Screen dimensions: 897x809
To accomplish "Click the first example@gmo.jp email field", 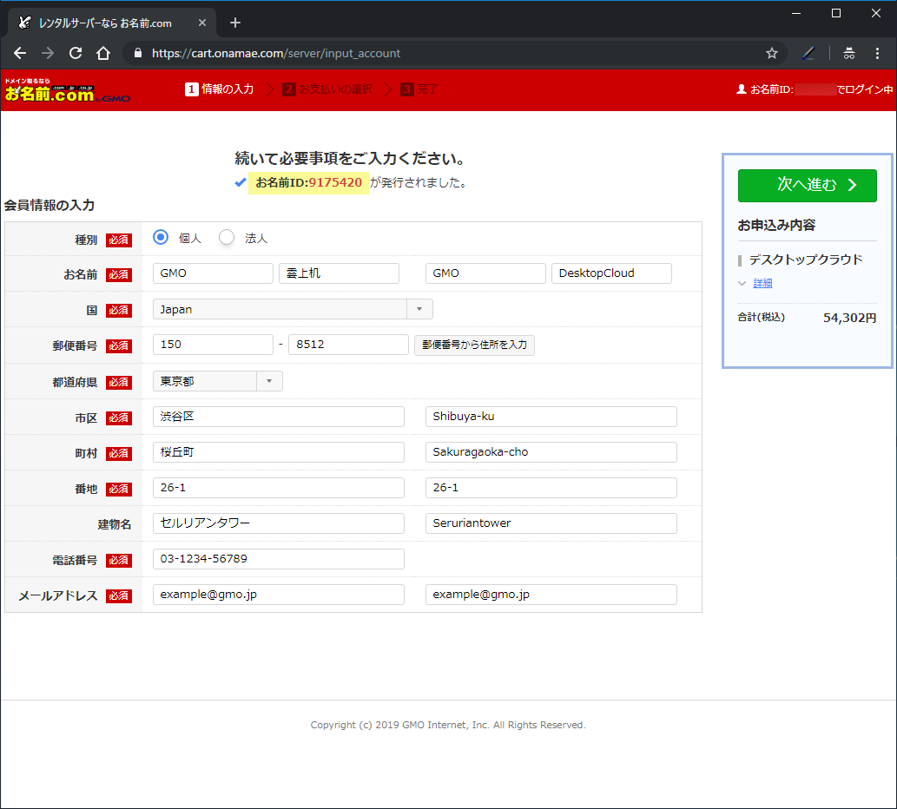I will click(x=279, y=595).
